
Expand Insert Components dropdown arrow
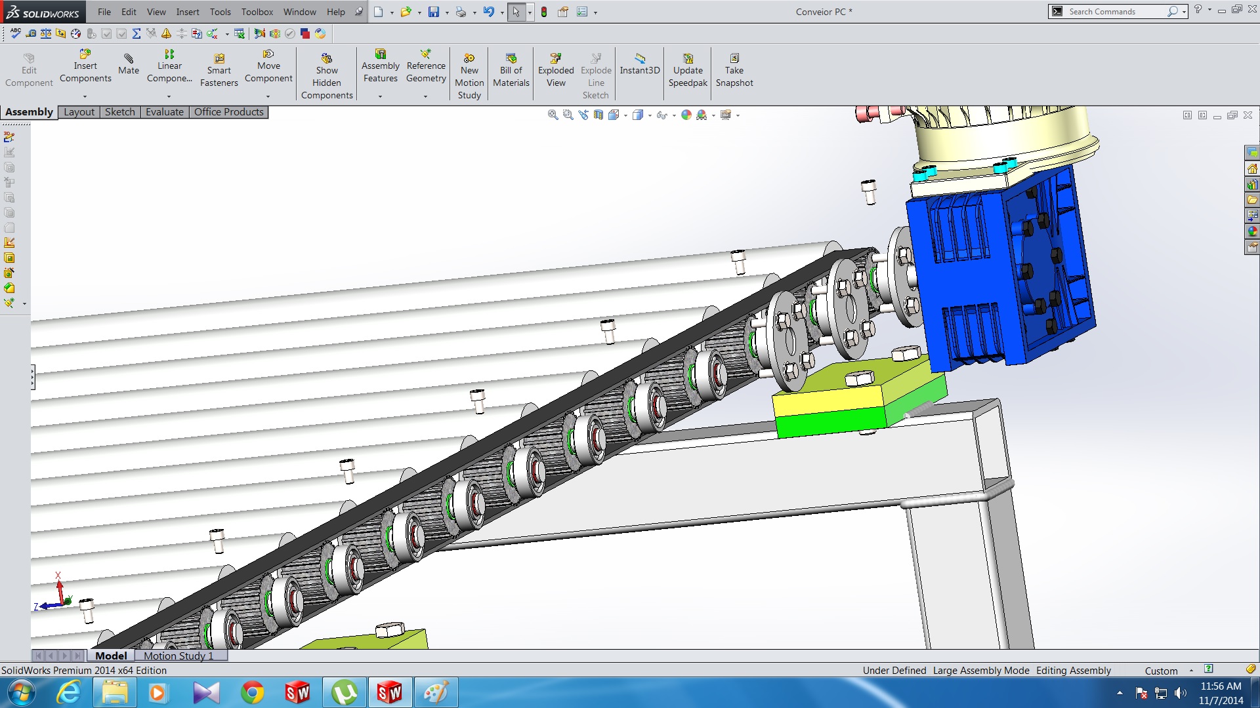coord(85,96)
